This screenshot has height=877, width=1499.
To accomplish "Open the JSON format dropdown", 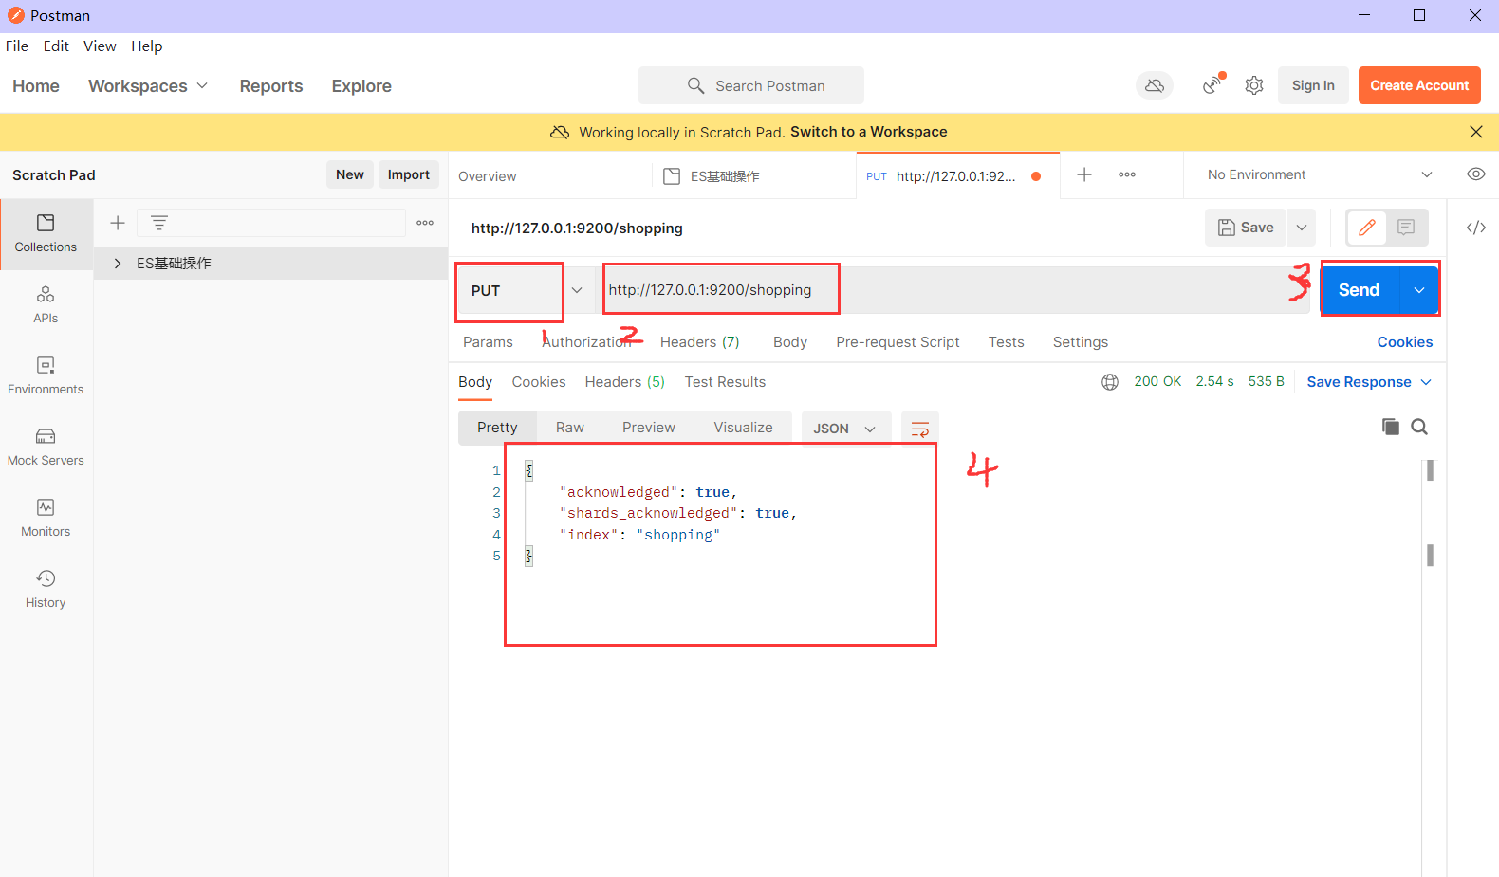I will point(845,429).
